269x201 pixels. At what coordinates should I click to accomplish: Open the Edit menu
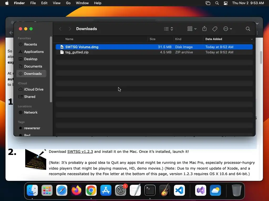44,3
